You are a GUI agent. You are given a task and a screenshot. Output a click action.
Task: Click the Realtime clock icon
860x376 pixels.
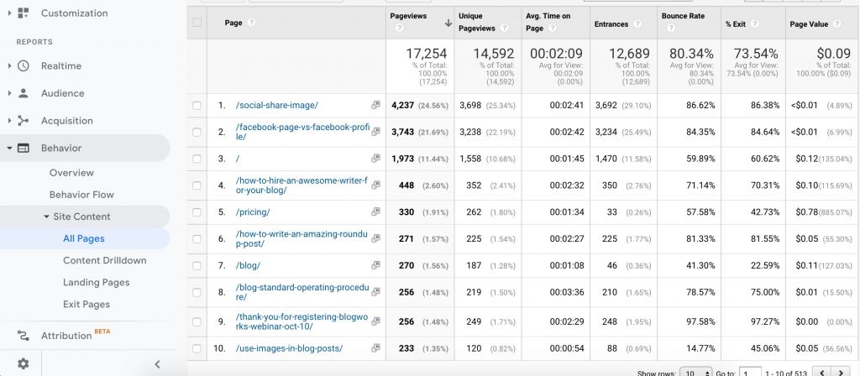pos(24,66)
